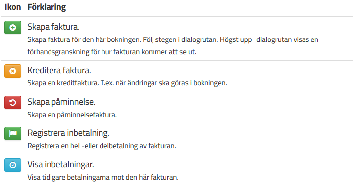Click the red Skapa påminnelse icon
The image size is (356, 195).
coord(13,102)
